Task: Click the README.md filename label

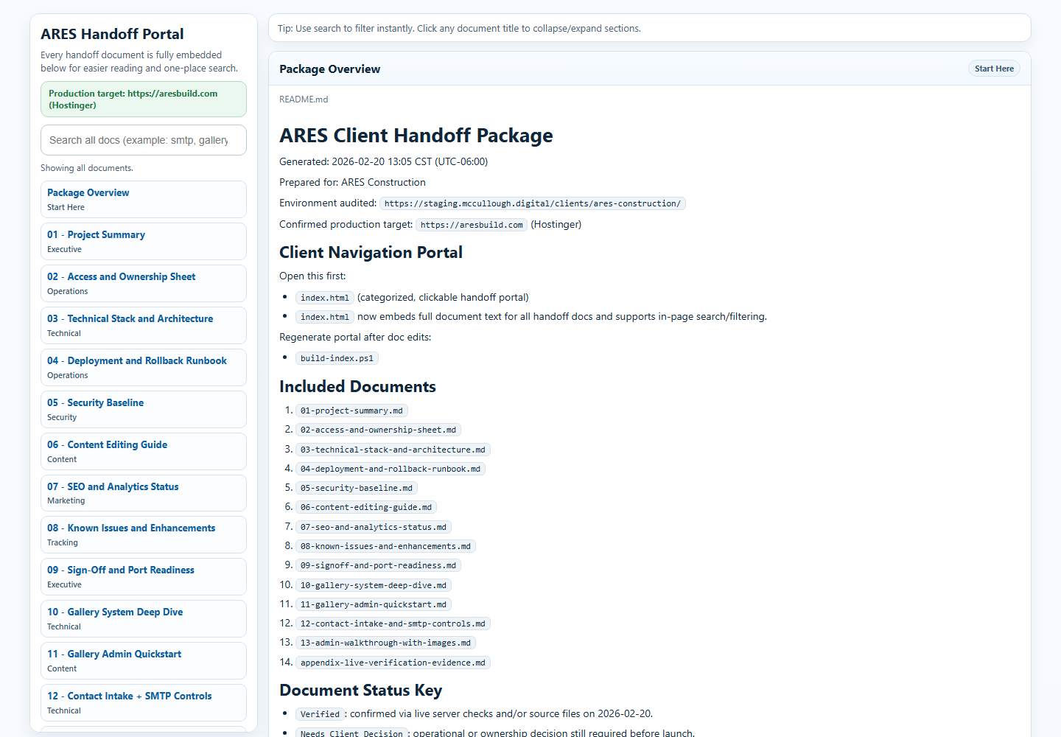Action: coord(304,99)
